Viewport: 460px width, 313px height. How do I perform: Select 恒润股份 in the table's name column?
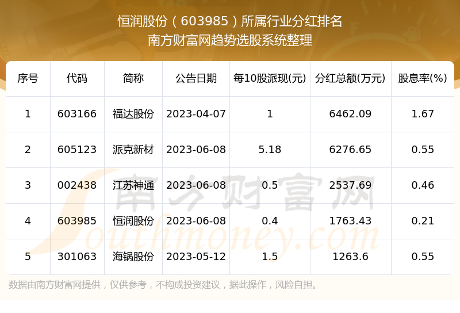tap(133, 221)
